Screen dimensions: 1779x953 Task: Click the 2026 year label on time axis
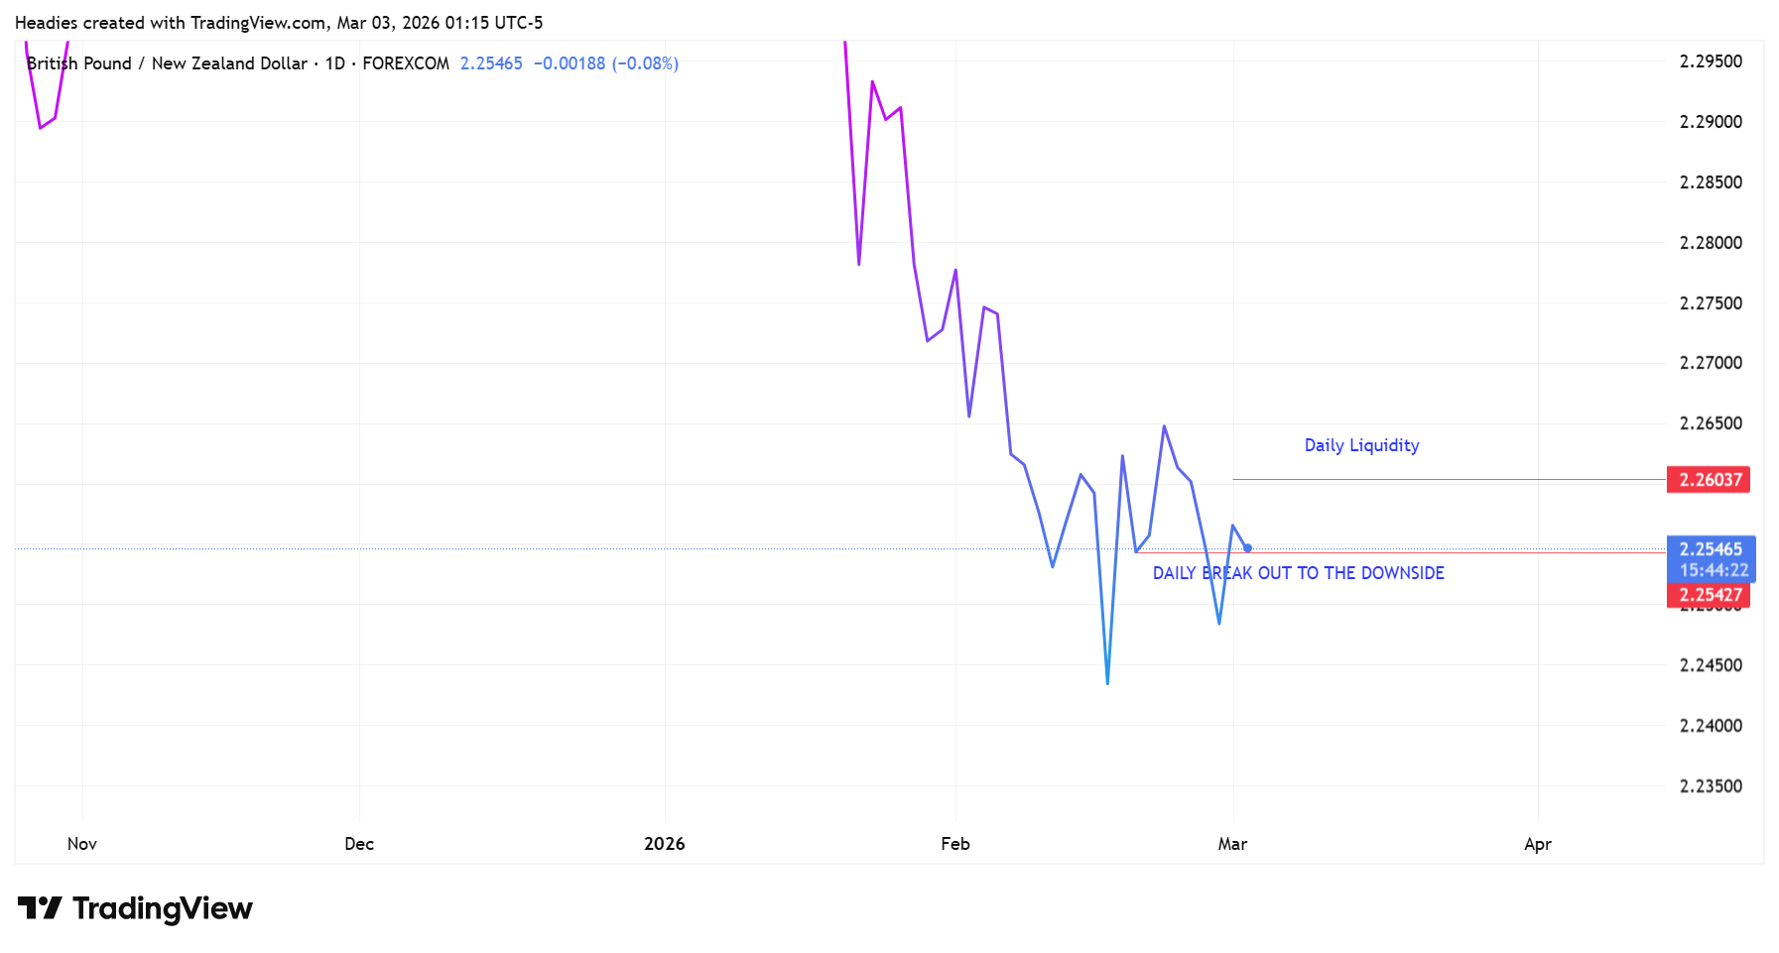(x=664, y=844)
